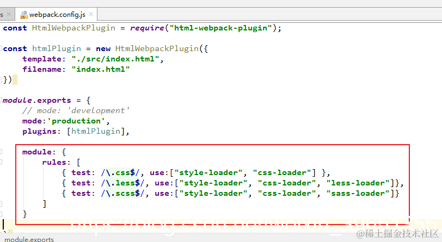This screenshot has height=242, width=442.
Task: Click the closing ] of rules array
Action: click(x=44, y=203)
